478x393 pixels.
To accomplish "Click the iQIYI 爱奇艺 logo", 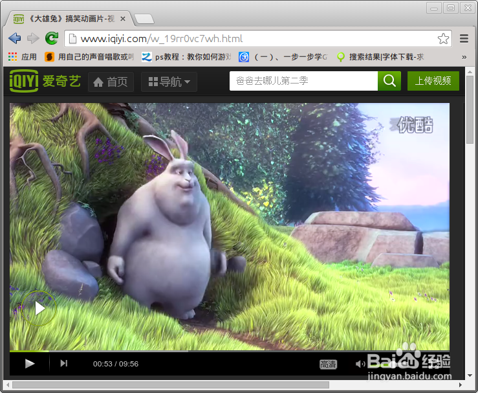I will point(45,81).
